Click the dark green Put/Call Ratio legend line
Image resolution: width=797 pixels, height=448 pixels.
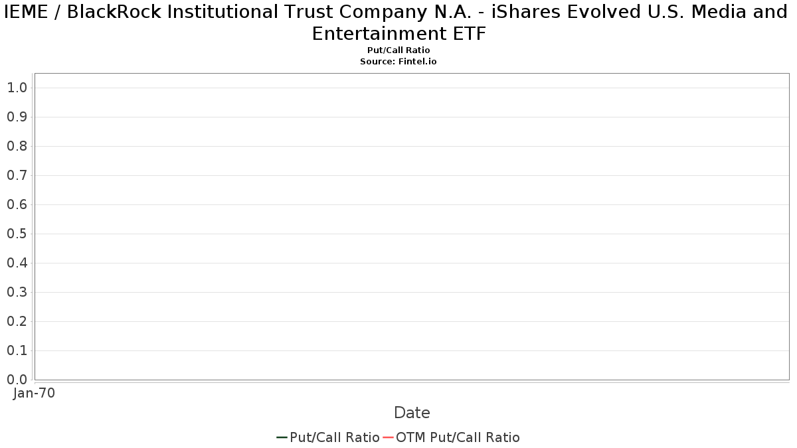point(282,437)
